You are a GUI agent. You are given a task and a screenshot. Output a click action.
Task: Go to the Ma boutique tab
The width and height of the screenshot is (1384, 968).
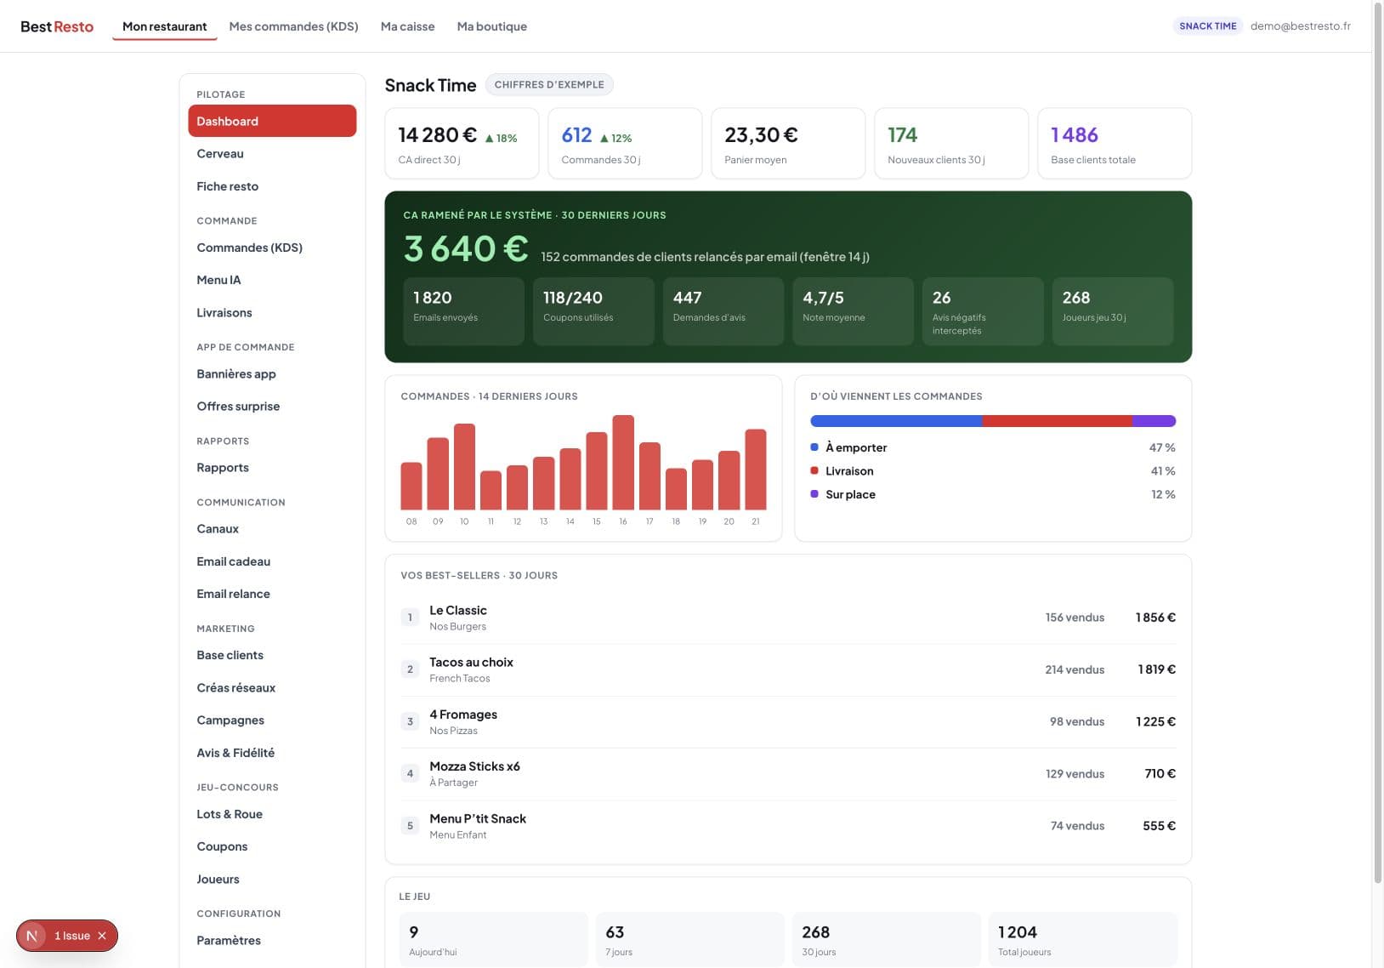click(491, 26)
